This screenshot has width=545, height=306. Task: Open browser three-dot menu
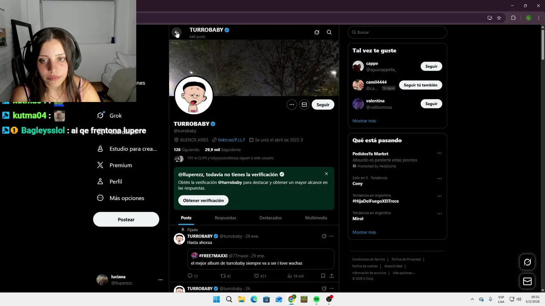(539, 18)
